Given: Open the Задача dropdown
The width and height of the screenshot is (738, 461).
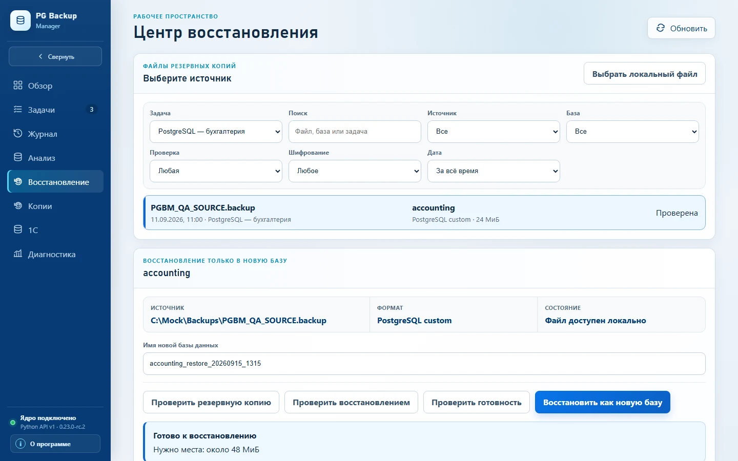Looking at the screenshot, I should coord(216,132).
